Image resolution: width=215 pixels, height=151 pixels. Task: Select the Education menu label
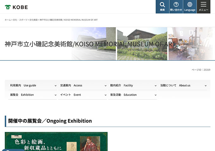(123, 95)
